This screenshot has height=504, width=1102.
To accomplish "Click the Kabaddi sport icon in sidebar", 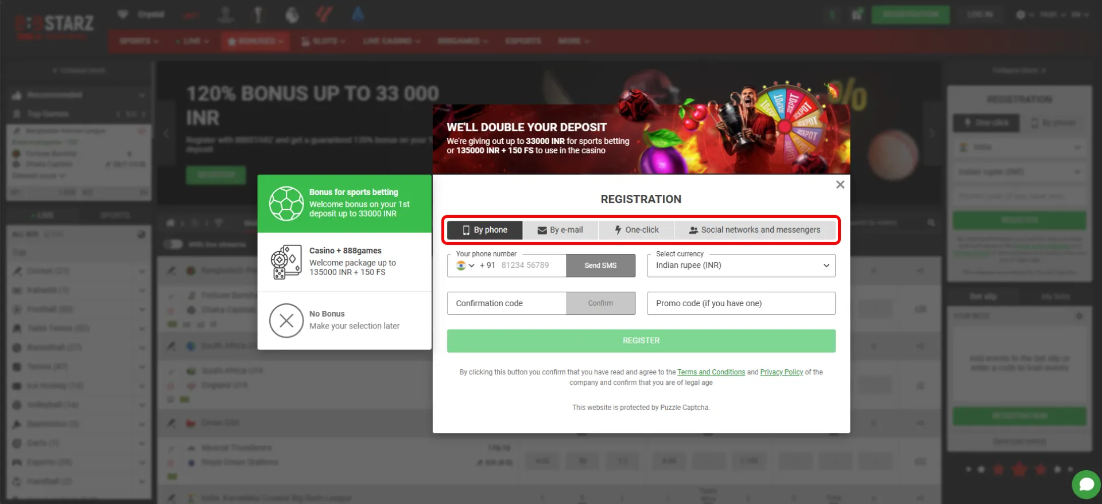I will click(17, 291).
